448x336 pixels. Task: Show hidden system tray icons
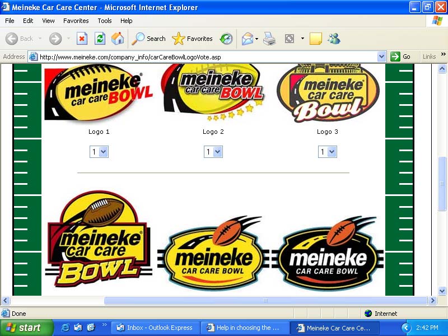click(405, 328)
